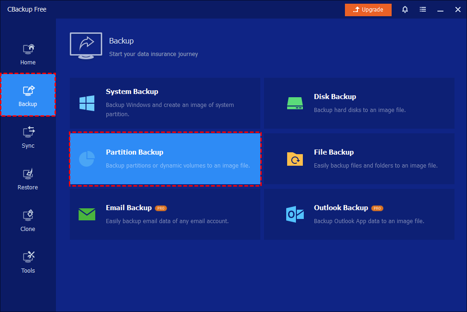The height and width of the screenshot is (312, 467).
Task: Select the System Backup title text
Action: point(132,92)
